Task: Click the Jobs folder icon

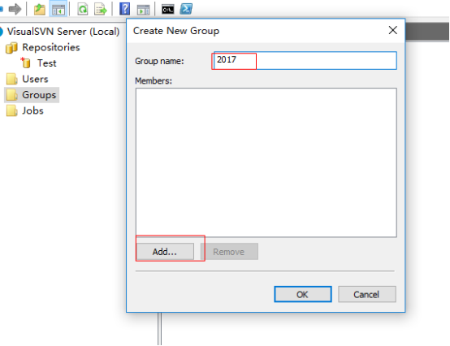Action: [11, 110]
